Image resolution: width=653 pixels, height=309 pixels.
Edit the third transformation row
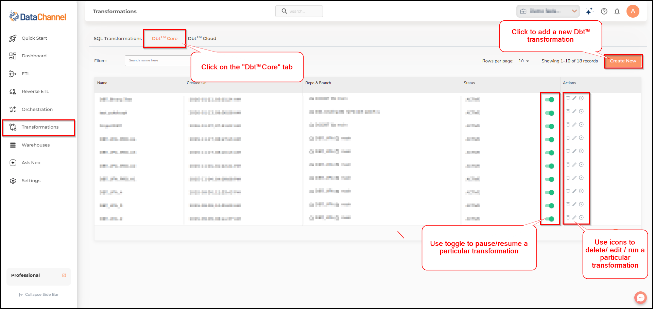click(x=574, y=124)
